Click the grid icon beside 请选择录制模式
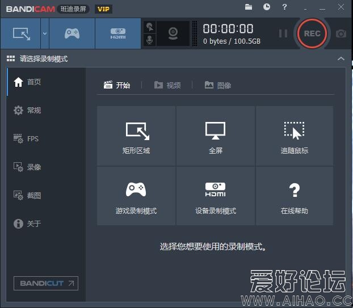Viewport: 353px width, 308px height. coord(11,59)
